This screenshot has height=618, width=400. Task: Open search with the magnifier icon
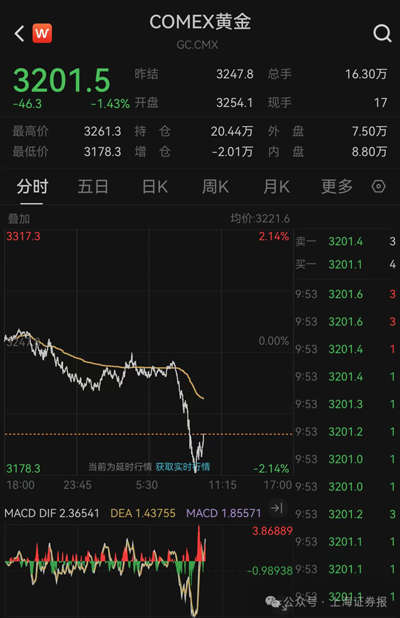(382, 34)
